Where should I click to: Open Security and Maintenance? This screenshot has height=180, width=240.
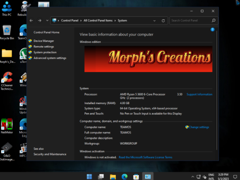pyautogui.click(x=50, y=154)
